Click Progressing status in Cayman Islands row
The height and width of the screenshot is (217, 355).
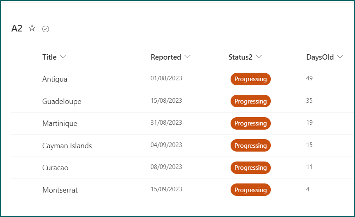coord(250,145)
